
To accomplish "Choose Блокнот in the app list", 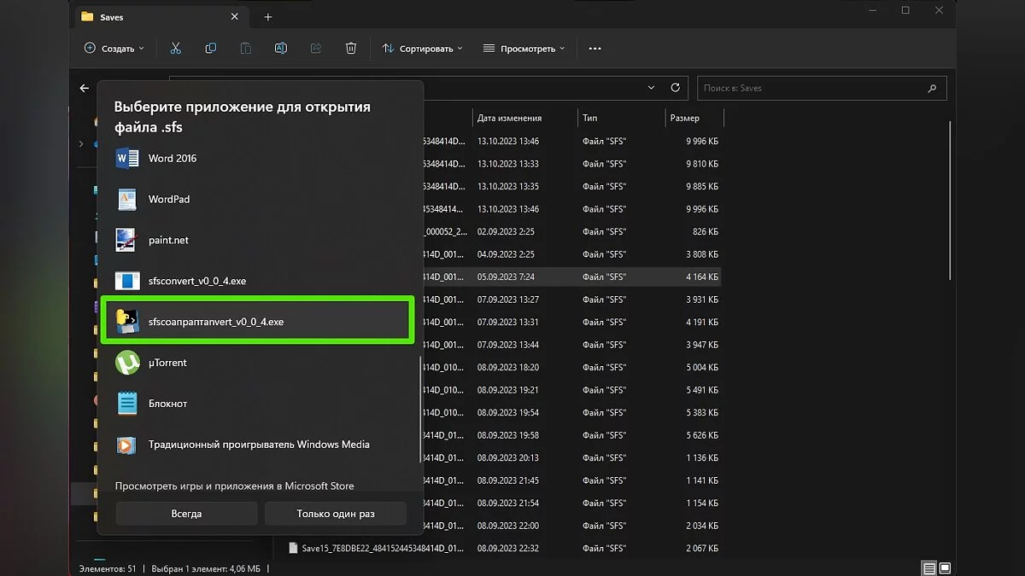I will [x=167, y=404].
